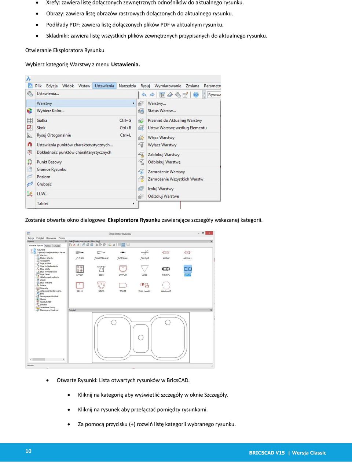
Task: Select the _CLOSED block thumbnail
Action: (80, 255)
